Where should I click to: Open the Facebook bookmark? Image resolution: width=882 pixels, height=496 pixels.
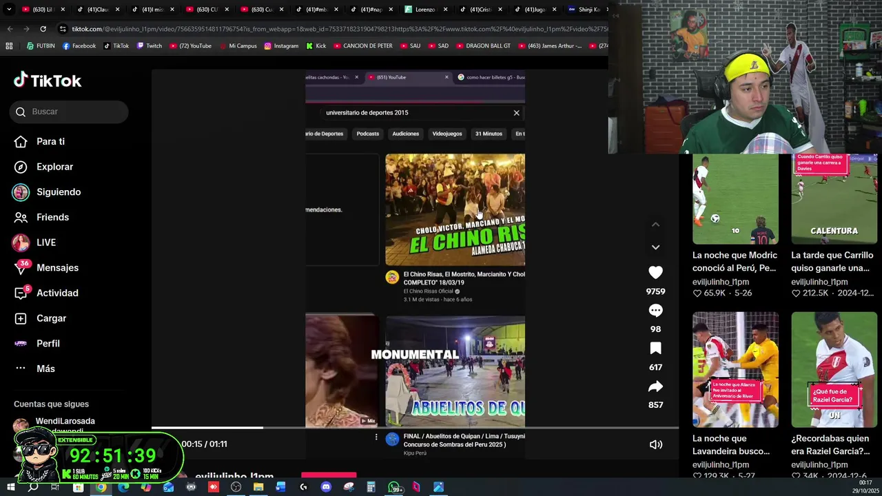(79, 46)
